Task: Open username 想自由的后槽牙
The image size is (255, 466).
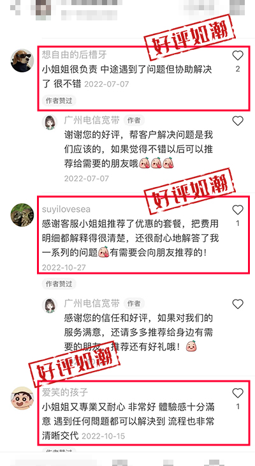Action: click(x=74, y=54)
